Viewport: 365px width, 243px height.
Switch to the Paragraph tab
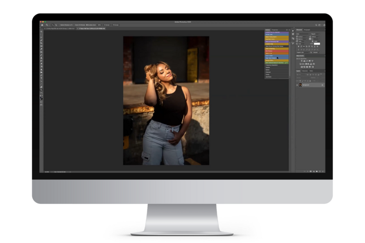pyautogui.click(x=307, y=30)
